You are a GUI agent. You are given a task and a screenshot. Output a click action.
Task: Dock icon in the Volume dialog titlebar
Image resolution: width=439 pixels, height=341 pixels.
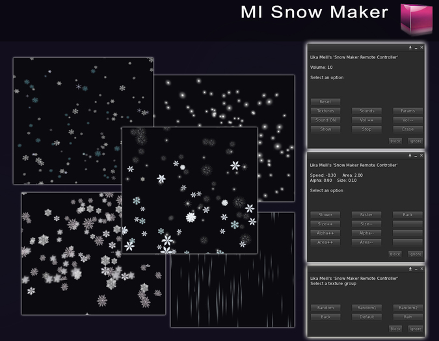click(x=410, y=48)
